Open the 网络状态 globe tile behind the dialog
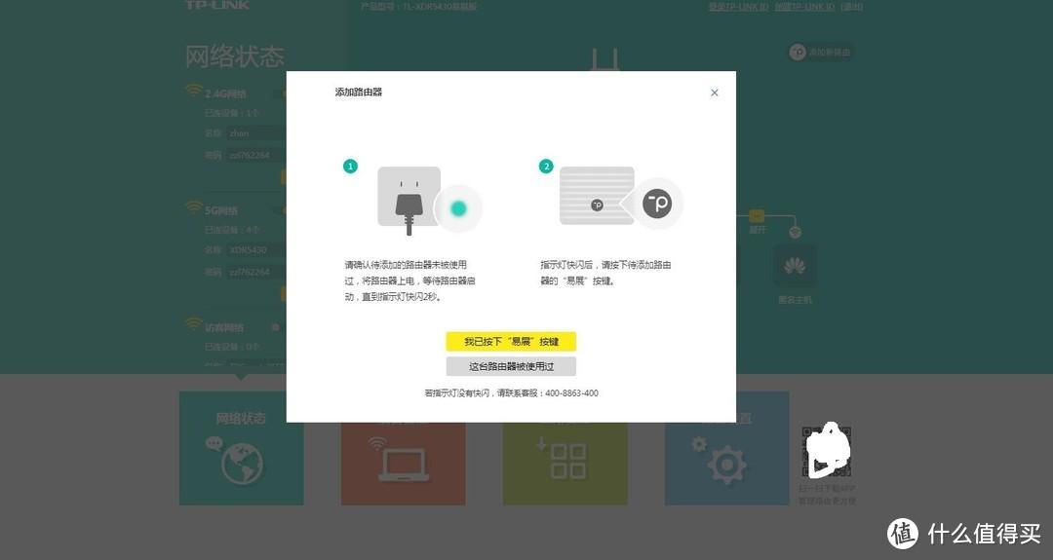Image resolution: width=1053 pixels, height=560 pixels. click(241, 448)
